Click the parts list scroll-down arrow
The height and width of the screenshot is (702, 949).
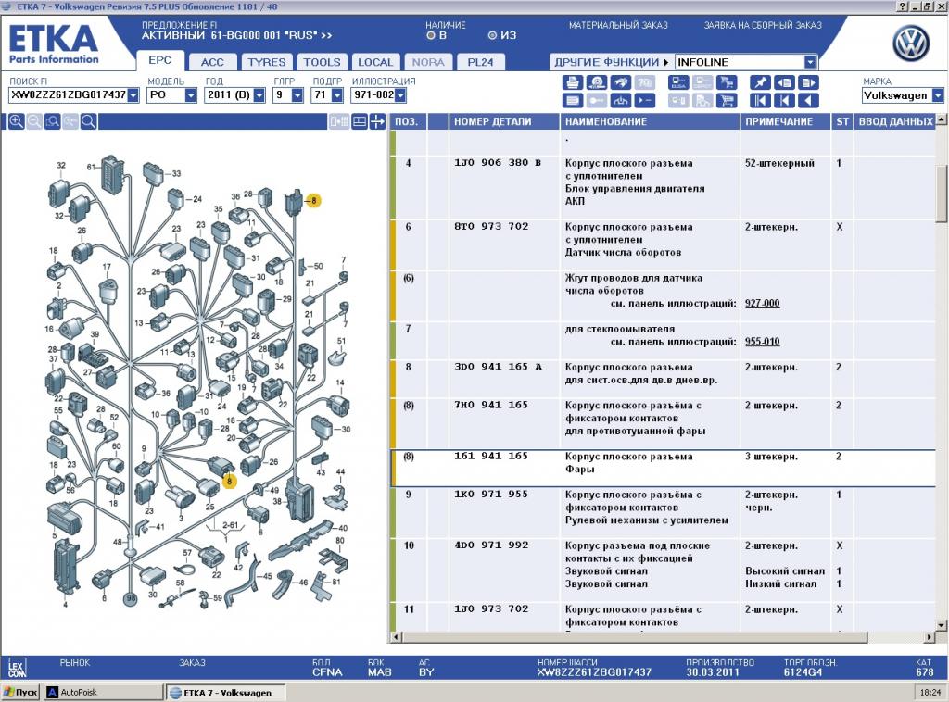click(x=942, y=625)
